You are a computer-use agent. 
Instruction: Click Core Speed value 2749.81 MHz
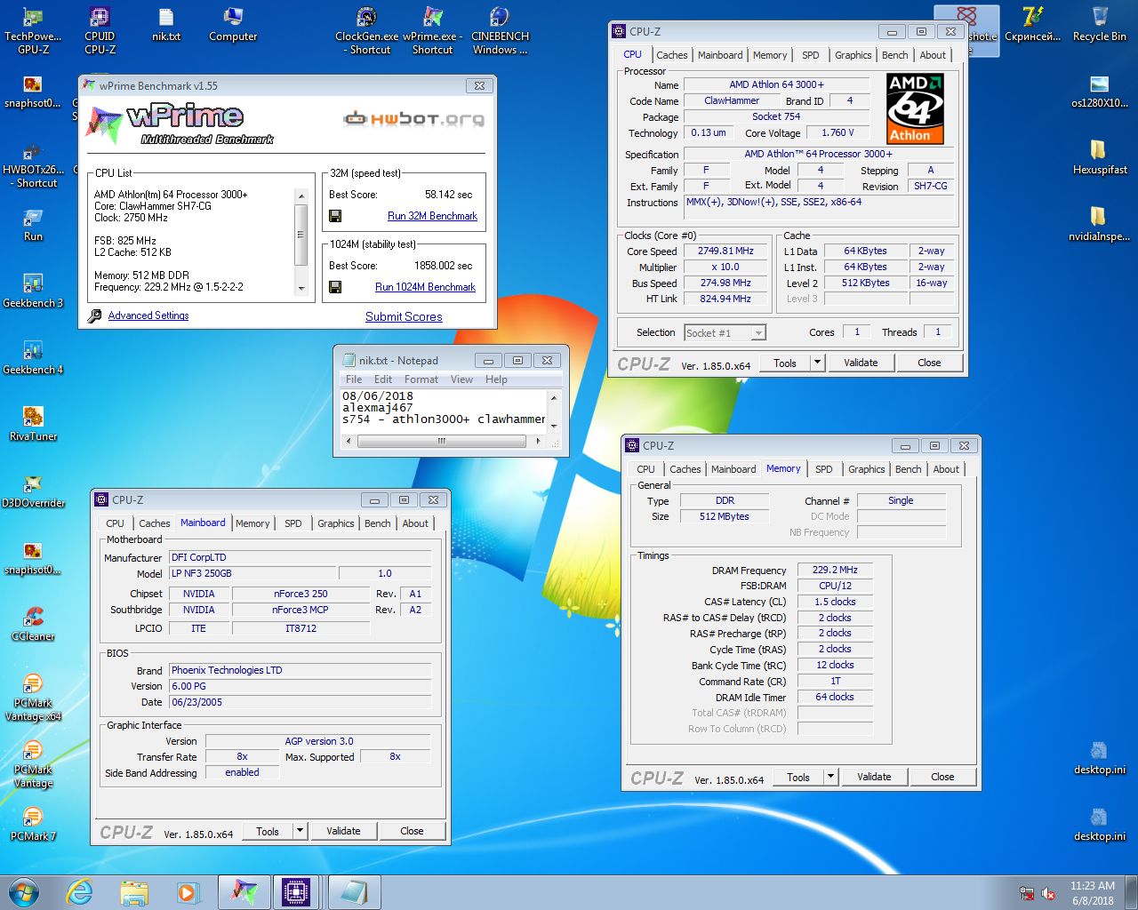[725, 251]
